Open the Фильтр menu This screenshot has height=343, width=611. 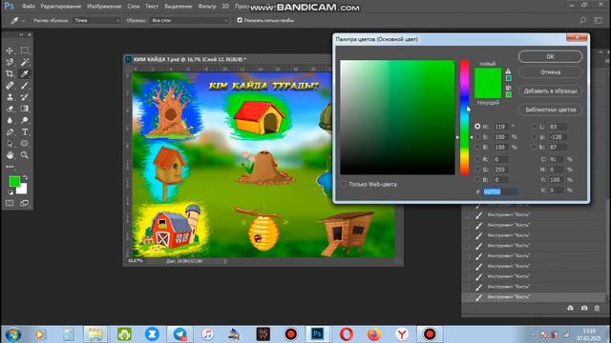(x=207, y=7)
